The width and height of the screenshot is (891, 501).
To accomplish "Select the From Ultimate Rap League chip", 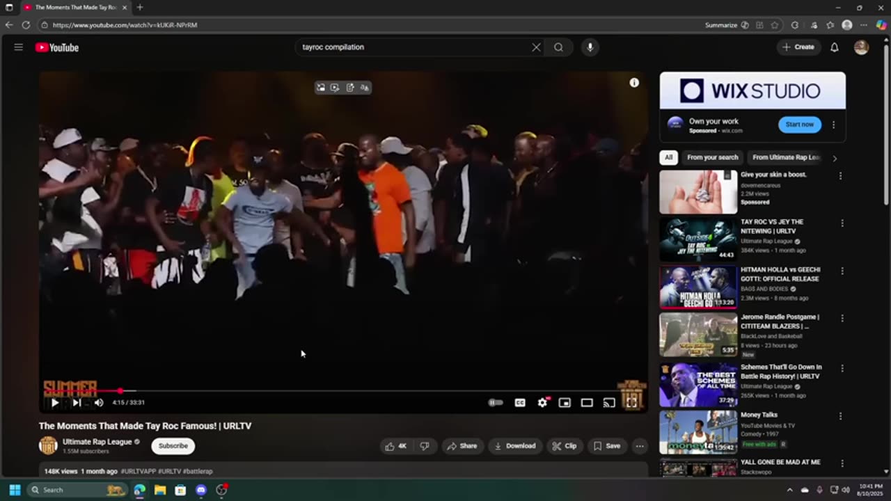I will [x=787, y=157].
